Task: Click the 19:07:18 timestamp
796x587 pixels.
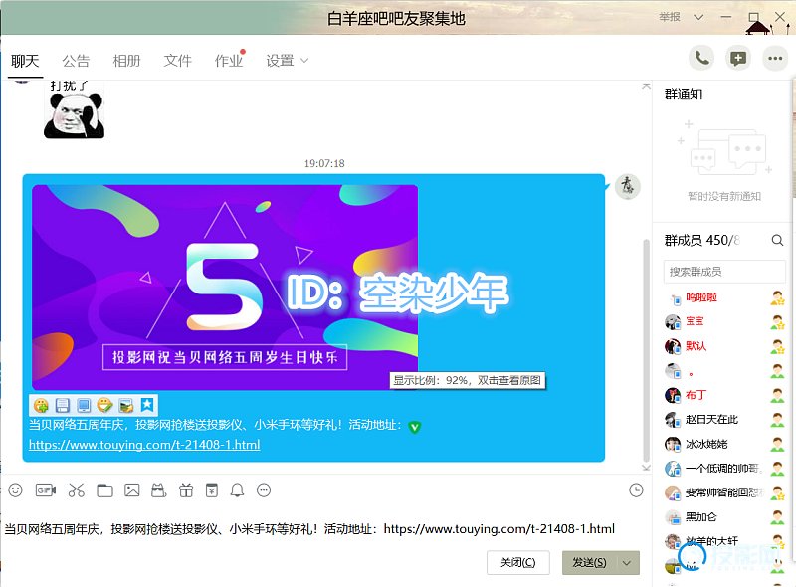Action: 324,163
